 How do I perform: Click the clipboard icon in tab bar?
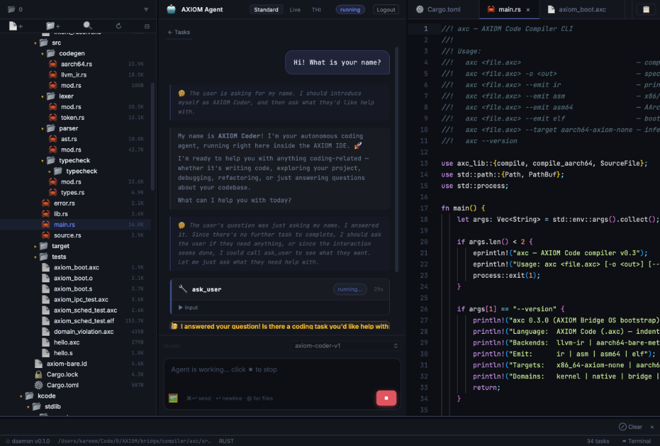coord(646,9)
